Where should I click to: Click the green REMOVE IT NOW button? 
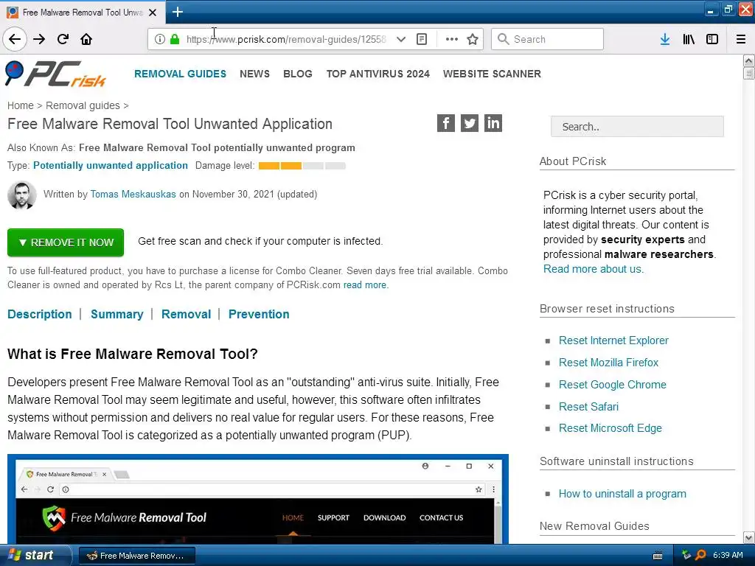pos(66,242)
